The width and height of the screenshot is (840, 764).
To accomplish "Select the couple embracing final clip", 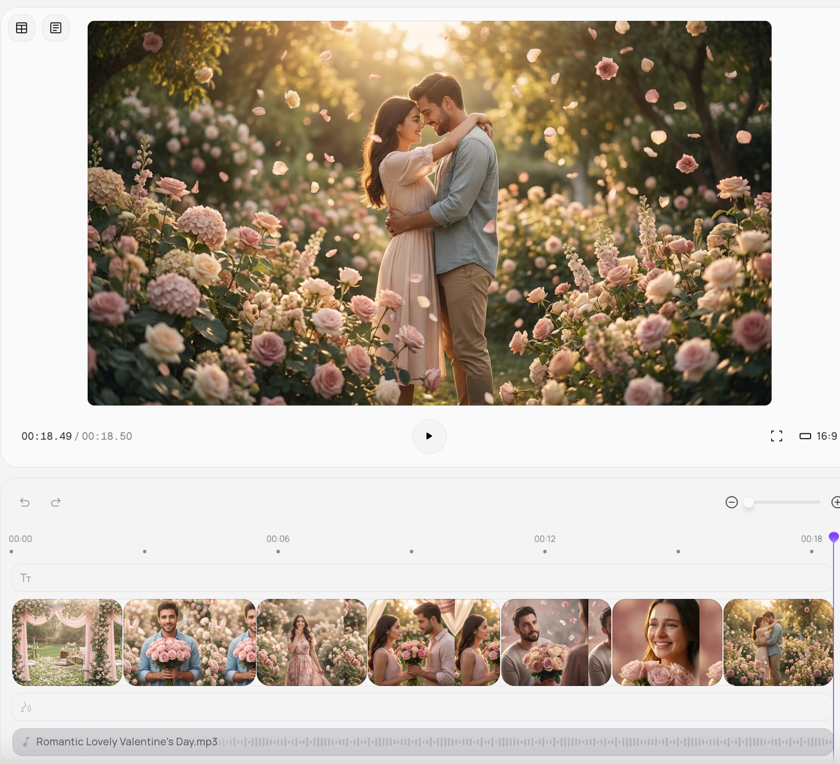I will tap(777, 642).
